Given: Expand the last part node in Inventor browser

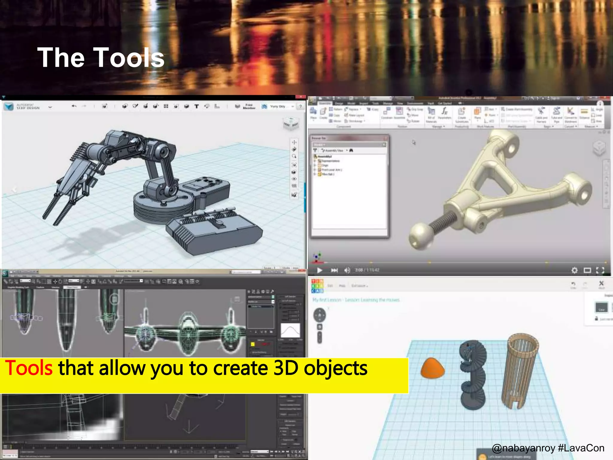Looking at the screenshot, I should [315, 174].
